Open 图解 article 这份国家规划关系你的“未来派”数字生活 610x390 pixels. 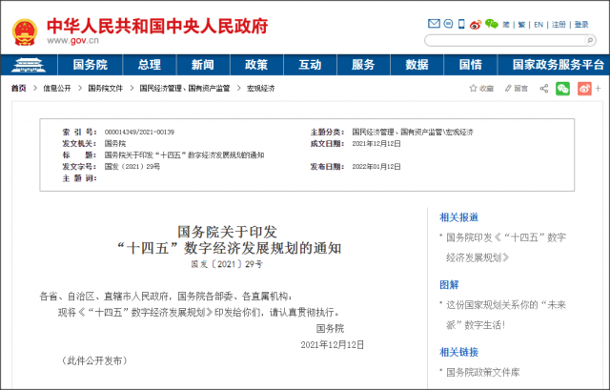[506, 315]
